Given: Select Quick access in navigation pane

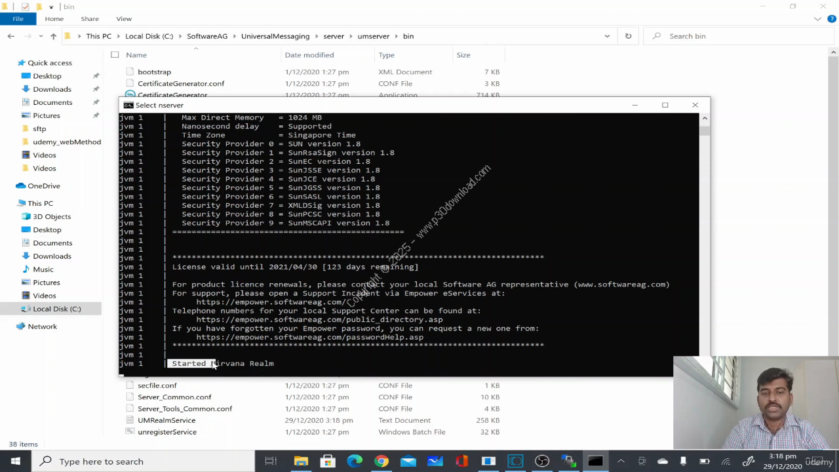Looking at the screenshot, I should (x=50, y=63).
